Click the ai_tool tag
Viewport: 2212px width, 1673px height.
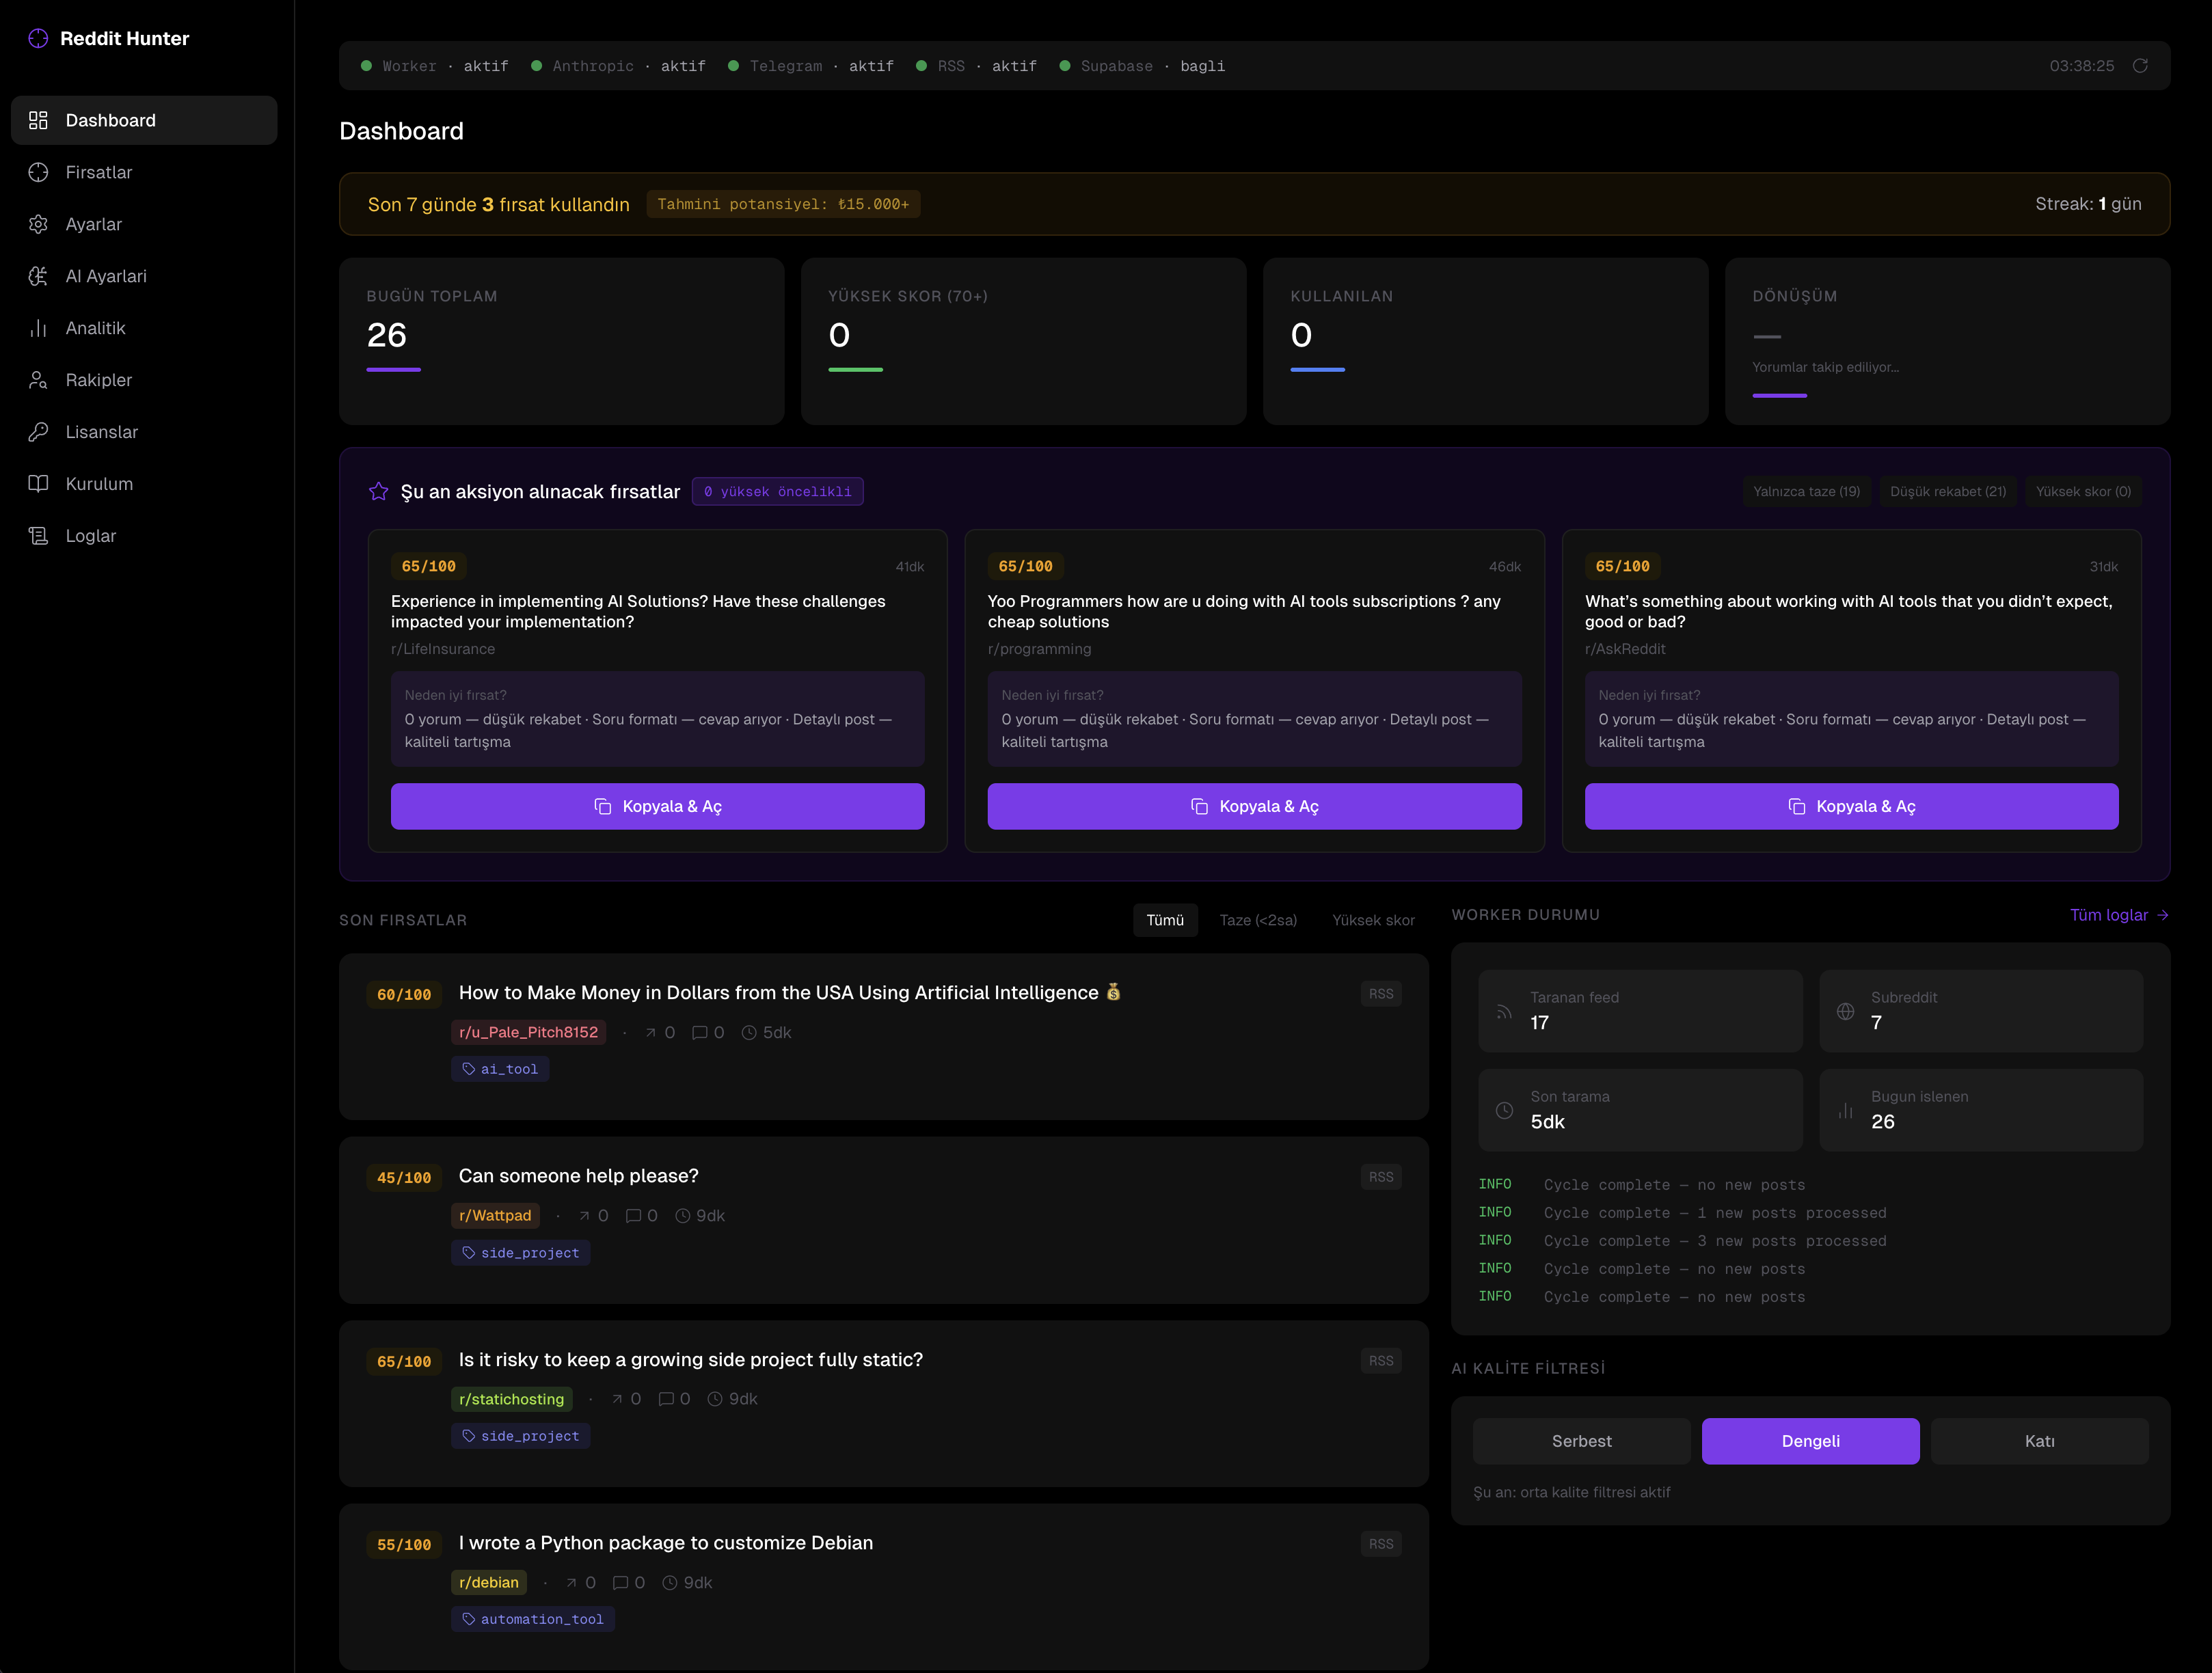pyautogui.click(x=500, y=1069)
